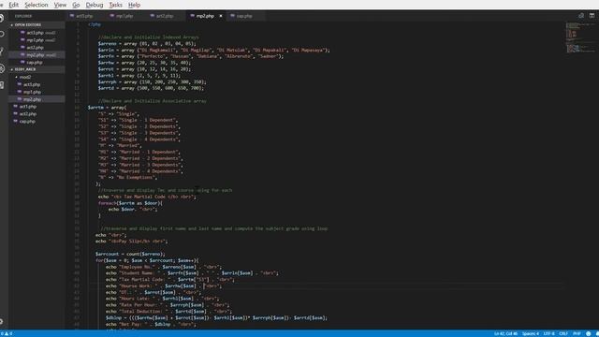Split the editor with the split icon
599x337 pixels.
click(x=592, y=16)
